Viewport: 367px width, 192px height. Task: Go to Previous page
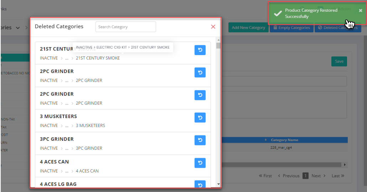[x=289, y=176]
